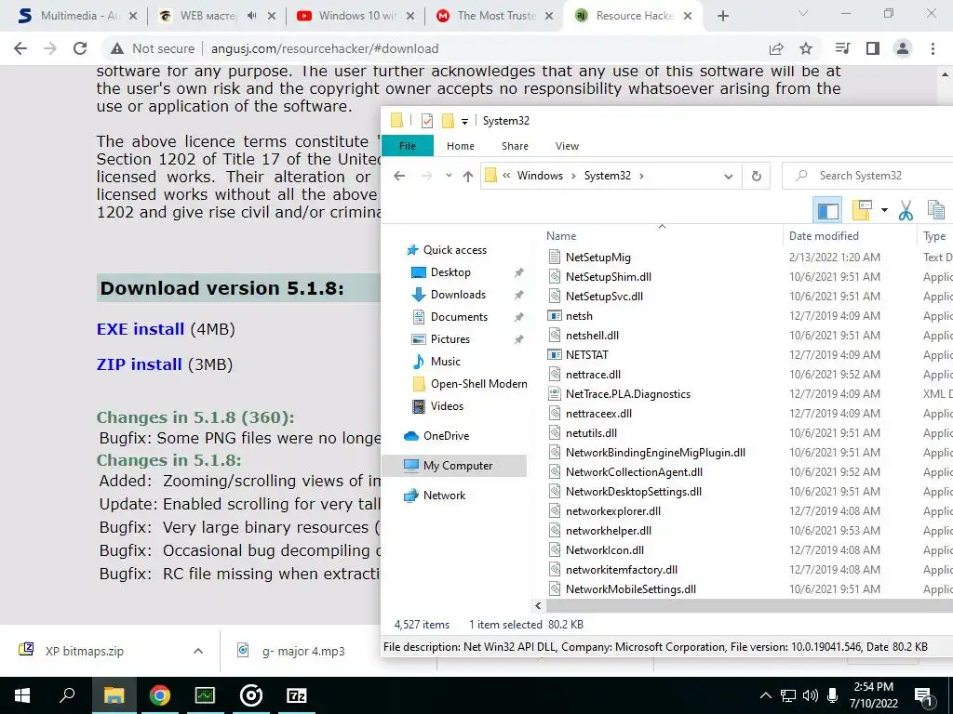Click the Properties checkmark quick-access icon
Image resolution: width=953 pixels, height=714 pixels.
[x=426, y=121]
